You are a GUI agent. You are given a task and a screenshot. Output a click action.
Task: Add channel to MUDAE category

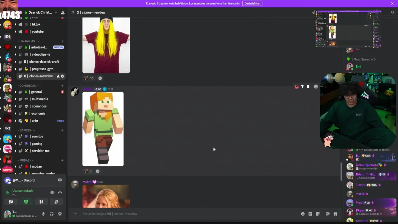click(x=62, y=160)
